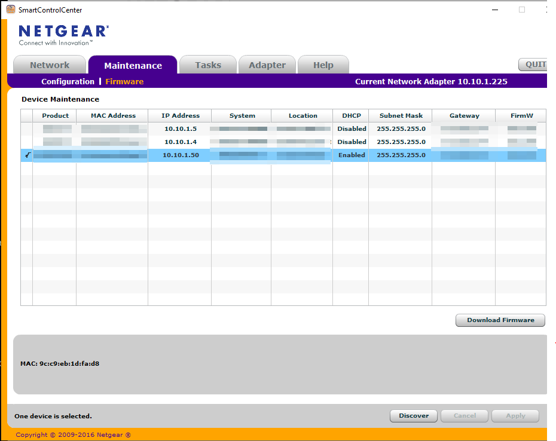Image resolution: width=556 pixels, height=441 pixels.
Task: Switch to the Adapter tab
Action: coord(267,65)
